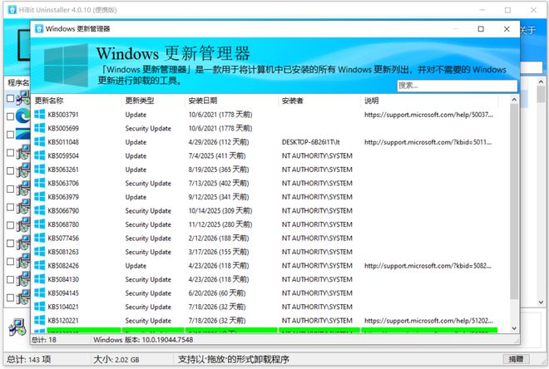The height and width of the screenshot is (369, 549).
Task: Click the update list vertical scrollbar thumb
Action: (x=514, y=202)
